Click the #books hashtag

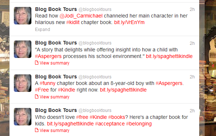click(x=117, y=117)
